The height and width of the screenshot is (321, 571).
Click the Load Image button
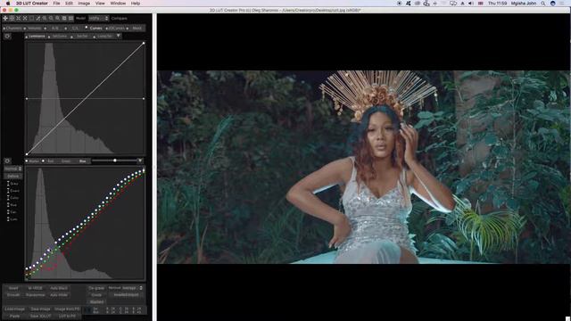tap(14, 309)
